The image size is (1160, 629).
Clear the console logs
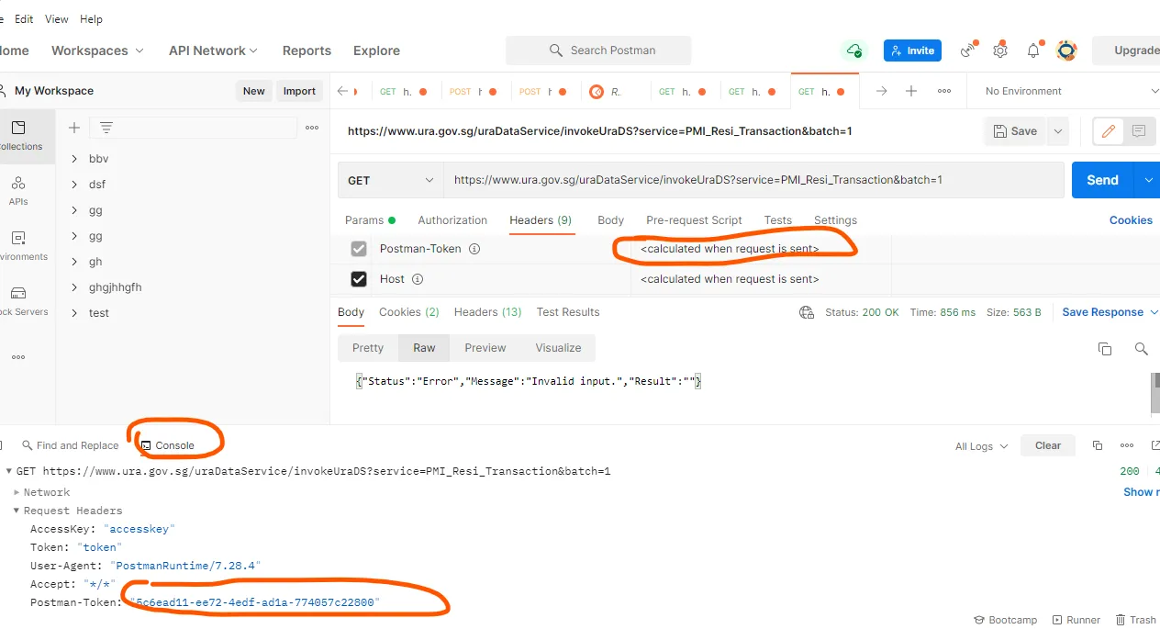(x=1048, y=445)
